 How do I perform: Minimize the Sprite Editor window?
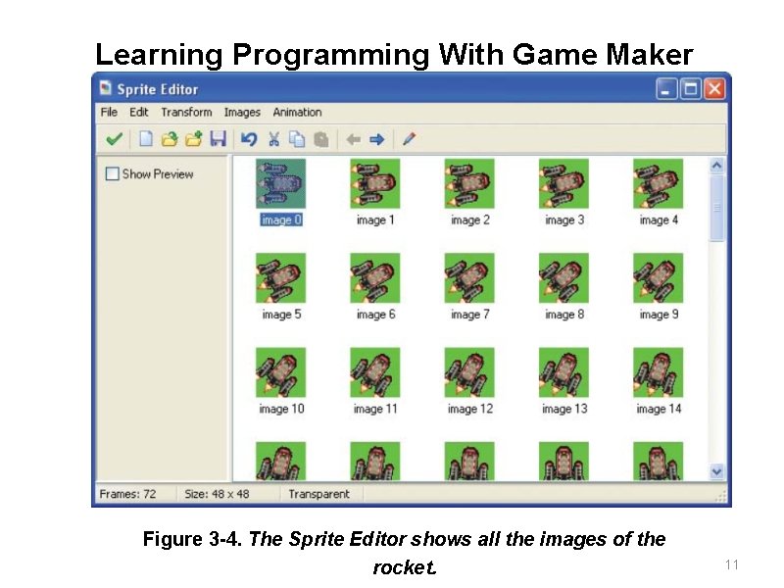point(666,89)
